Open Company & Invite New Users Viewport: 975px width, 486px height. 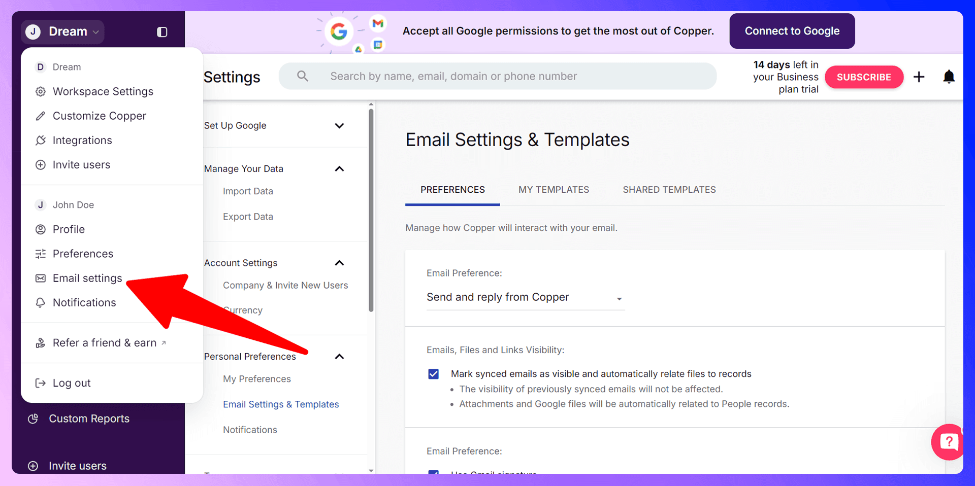click(285, 285)
